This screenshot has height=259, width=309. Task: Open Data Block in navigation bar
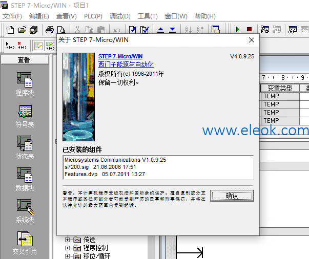point(25,180)
